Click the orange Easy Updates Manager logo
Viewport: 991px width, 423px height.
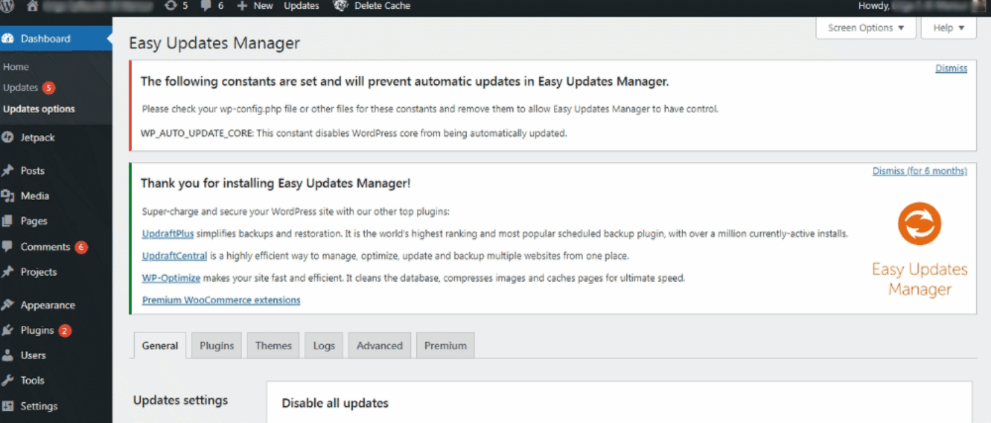919,224
